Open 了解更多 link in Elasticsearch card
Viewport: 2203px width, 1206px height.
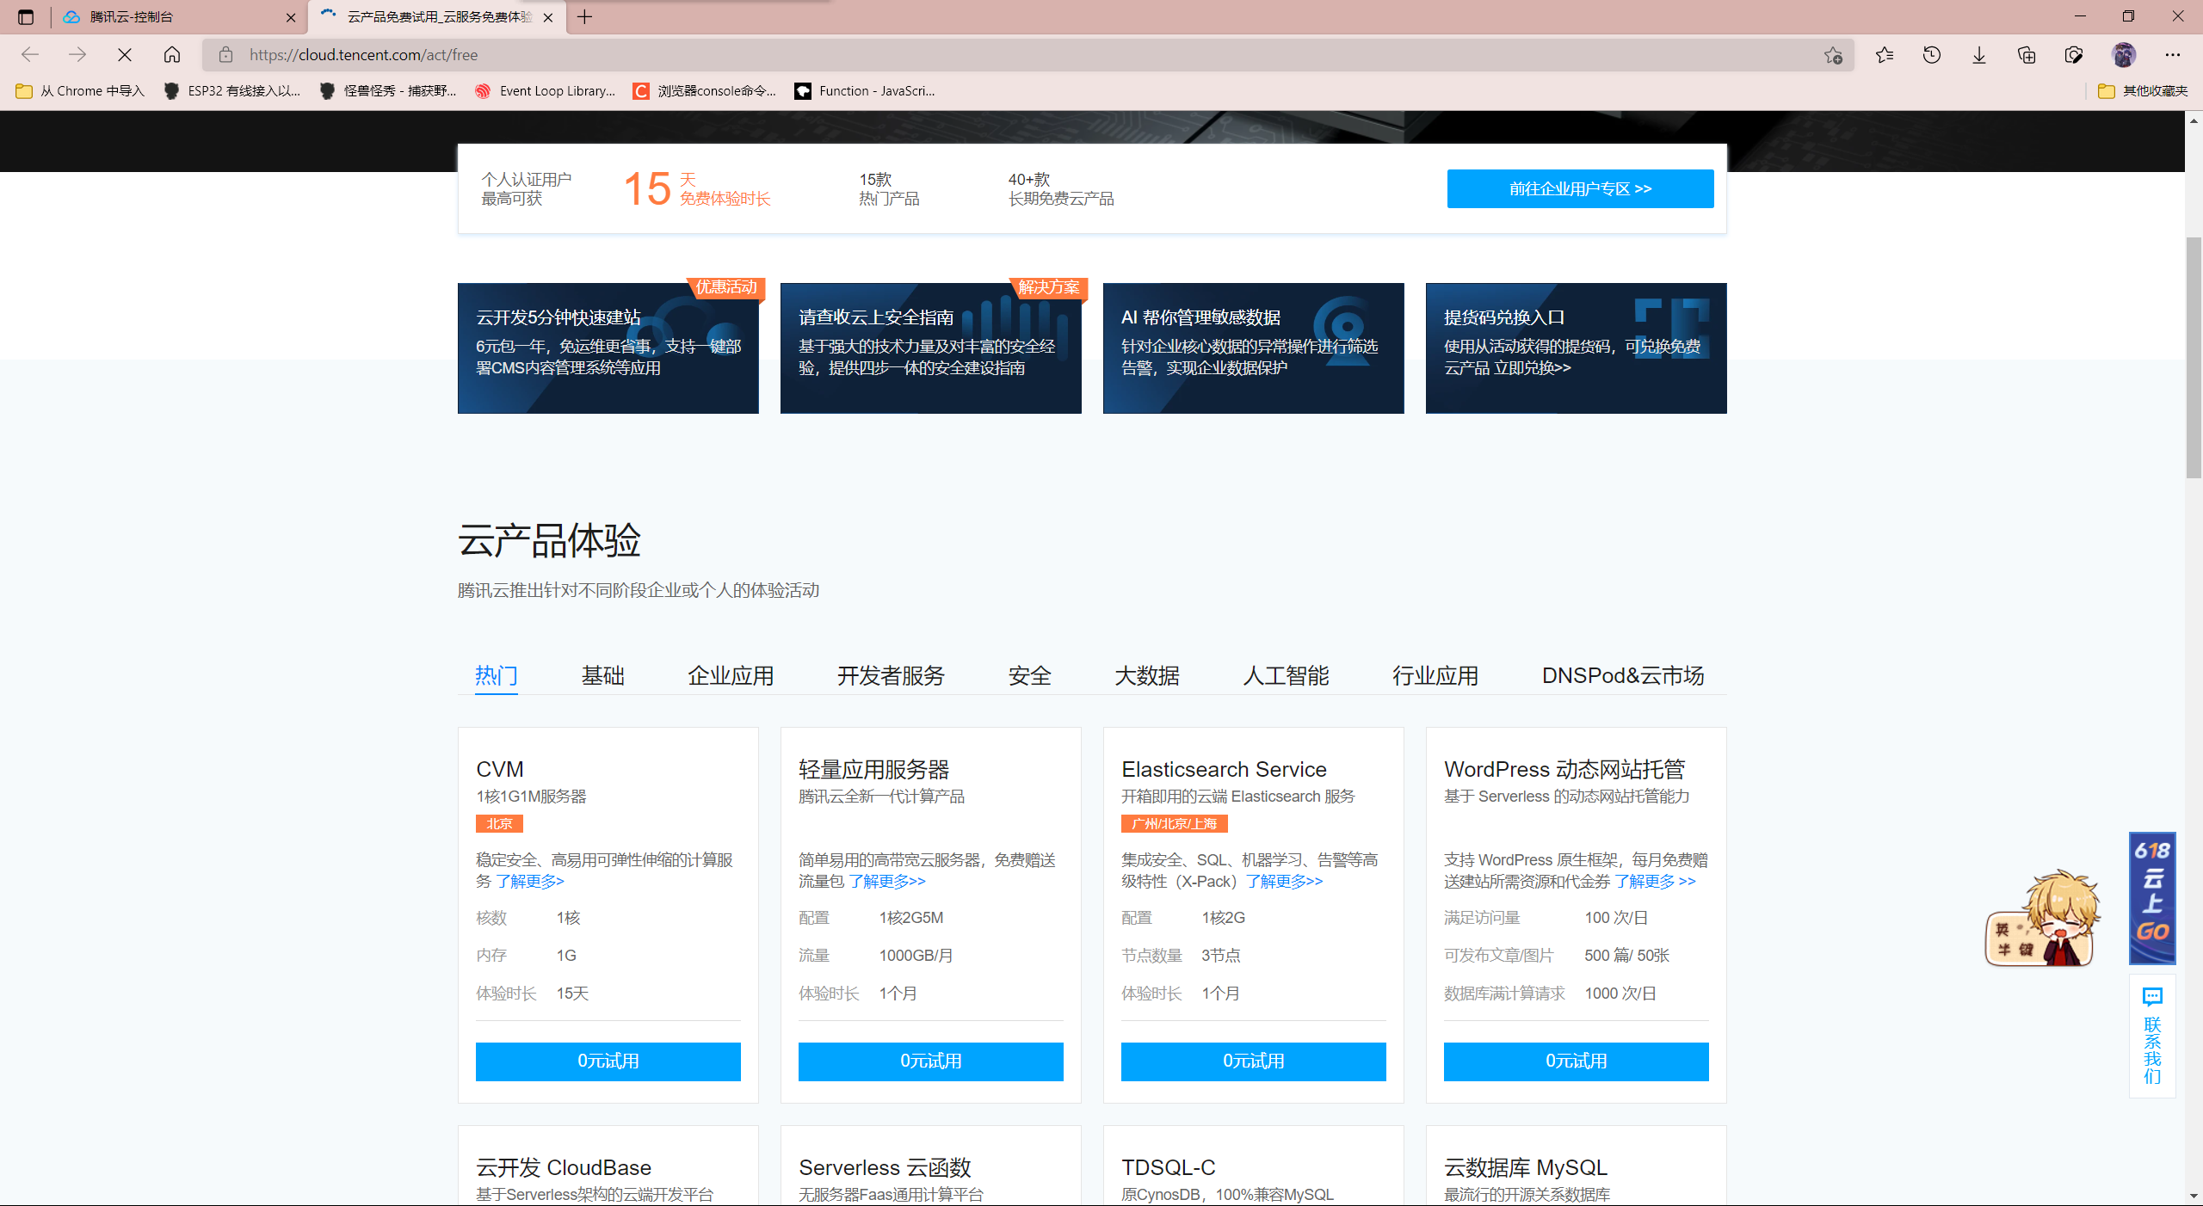[1284, 882]
